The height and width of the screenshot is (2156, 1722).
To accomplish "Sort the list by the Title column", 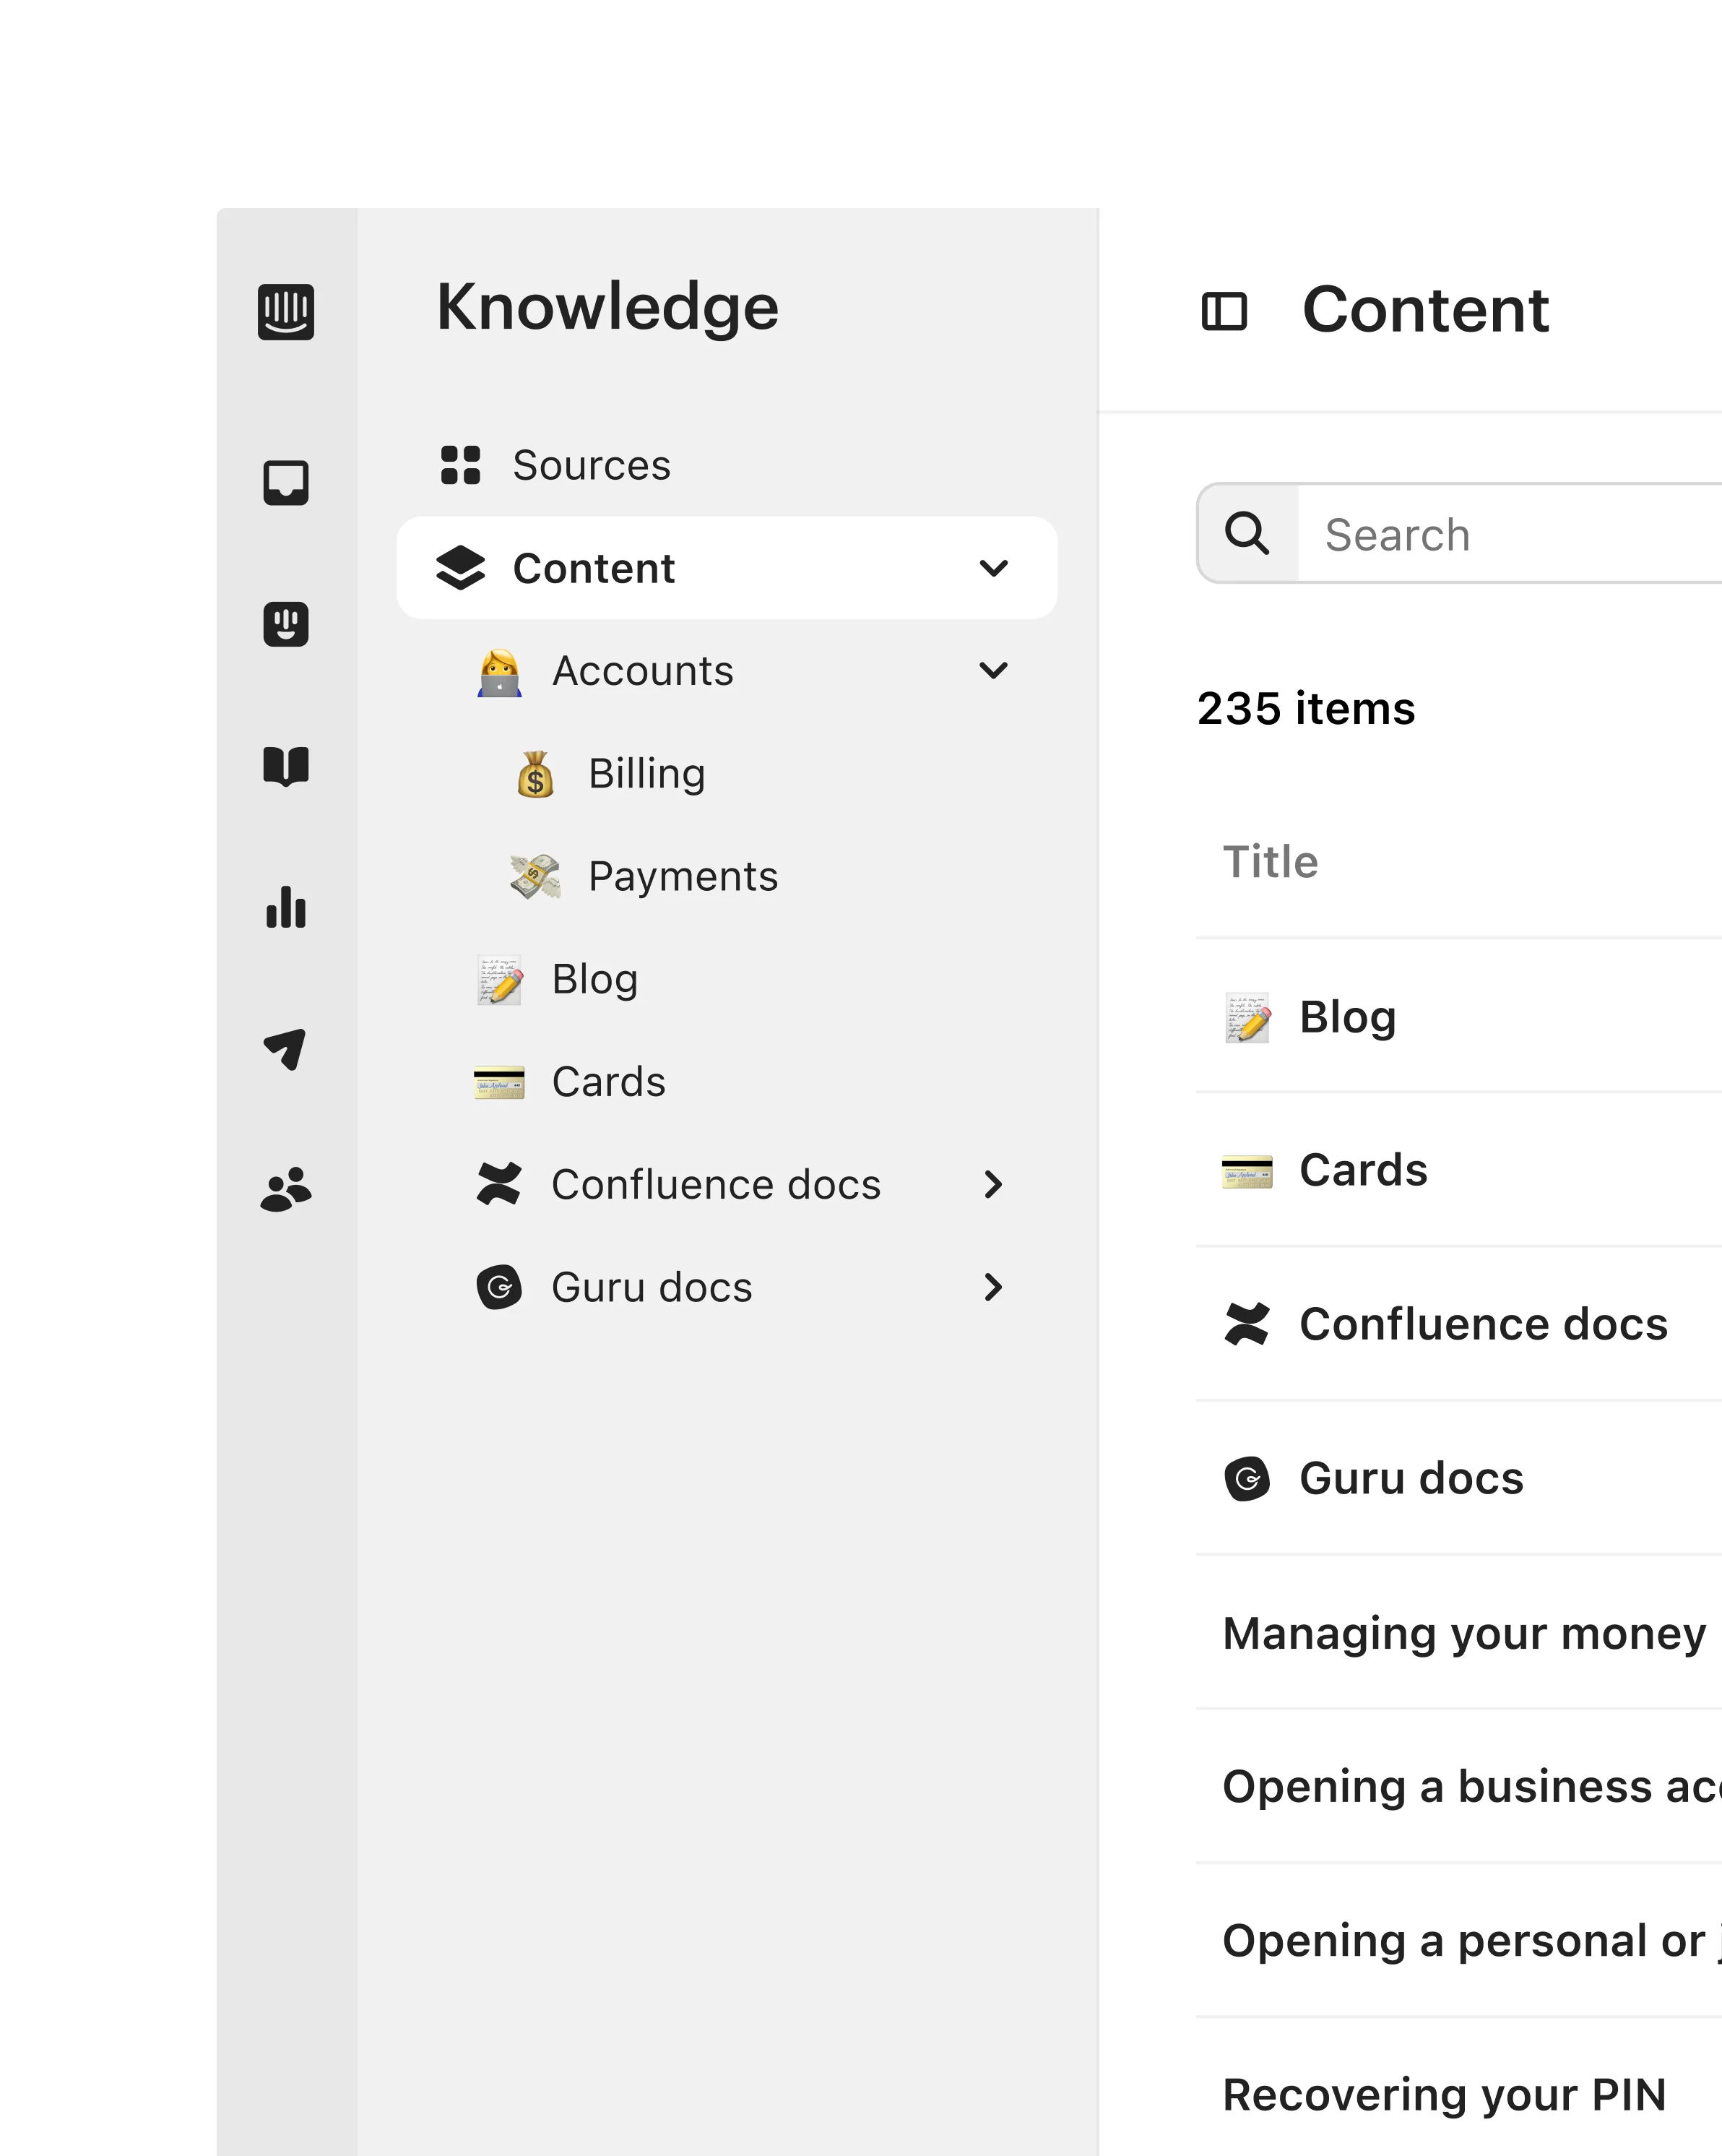I will point(1270,861).
